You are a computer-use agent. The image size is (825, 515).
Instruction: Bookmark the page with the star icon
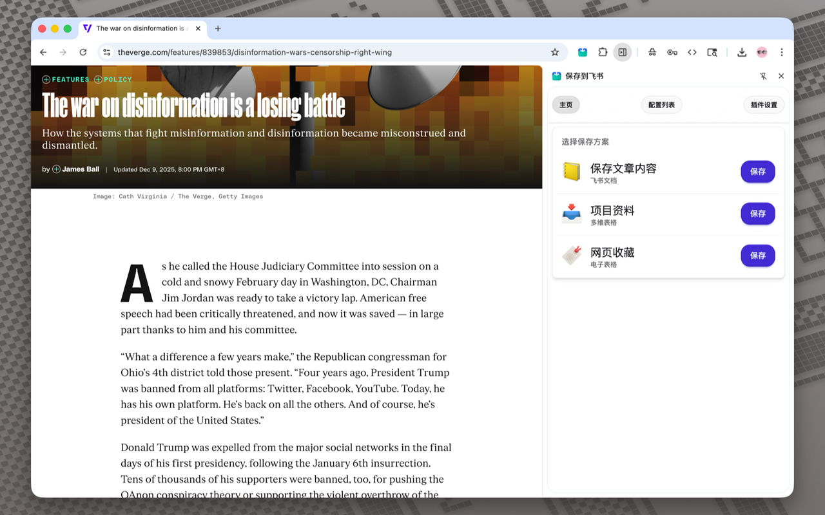pyautogui.click(x=554, y=52)
